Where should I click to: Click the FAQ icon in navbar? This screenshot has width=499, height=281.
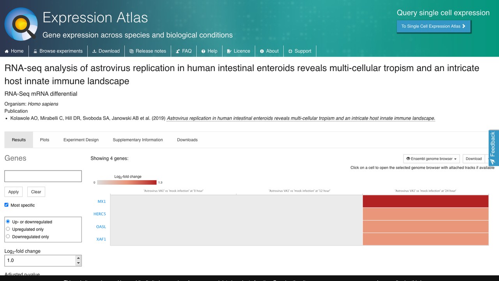tap(178, 51)
